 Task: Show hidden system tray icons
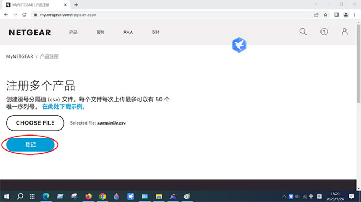point(284,196)
